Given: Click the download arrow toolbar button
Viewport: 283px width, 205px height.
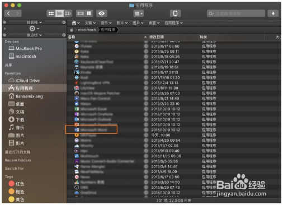Looking at the screenshot, I should pyautogui.click(x=273, y=13).
